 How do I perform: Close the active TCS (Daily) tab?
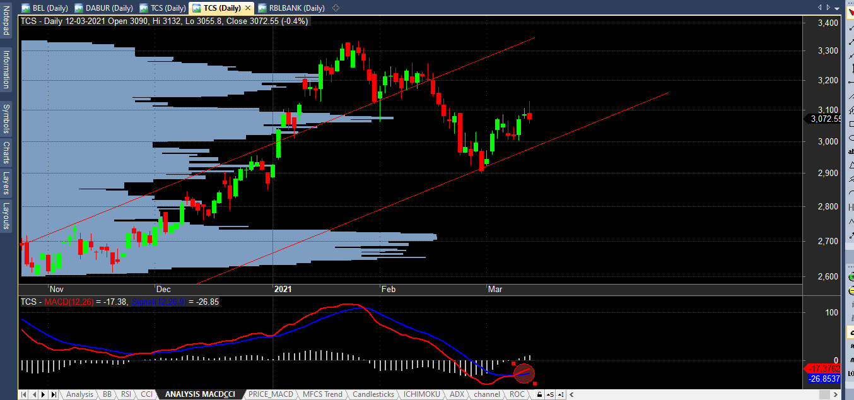point(247,8)
